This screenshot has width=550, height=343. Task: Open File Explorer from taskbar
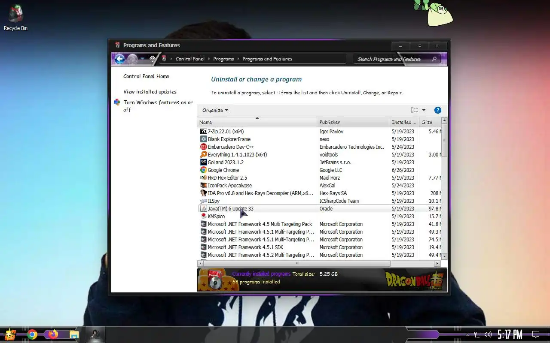[74, 334]
